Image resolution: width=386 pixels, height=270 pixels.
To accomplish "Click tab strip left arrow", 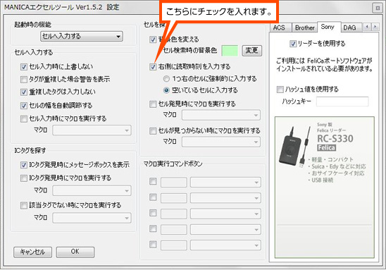I will 367,27.
